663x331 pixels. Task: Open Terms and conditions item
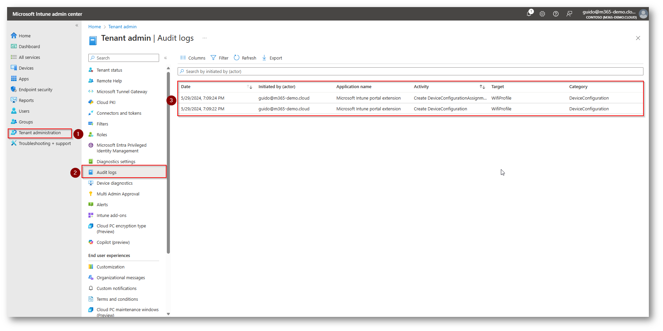coord(117,299)
